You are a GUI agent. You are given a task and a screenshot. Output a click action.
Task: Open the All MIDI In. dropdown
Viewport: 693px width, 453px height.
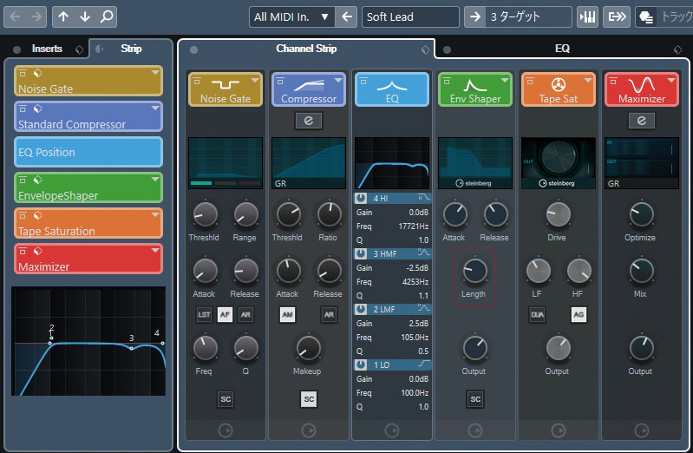(x=291, y=16)
